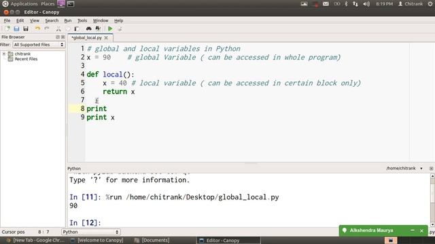Open the sound volume indicator

[x=366, y=4]
